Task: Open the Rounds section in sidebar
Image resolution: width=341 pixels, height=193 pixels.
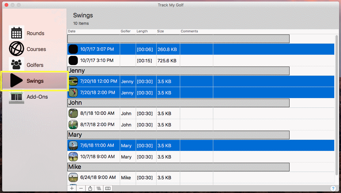Action: pyautogui.click(x=35, y=33)
